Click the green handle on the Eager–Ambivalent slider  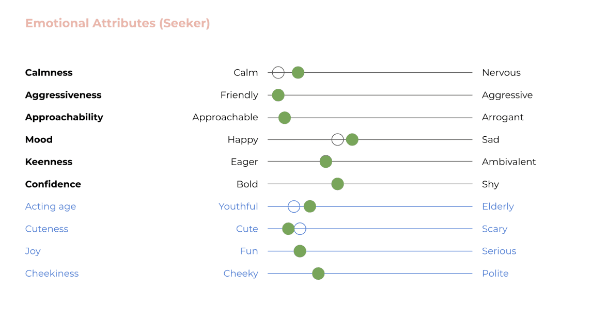325,162
